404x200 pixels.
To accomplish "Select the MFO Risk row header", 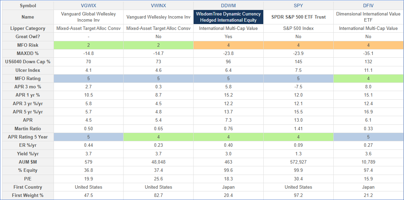I will coord(28,45).
